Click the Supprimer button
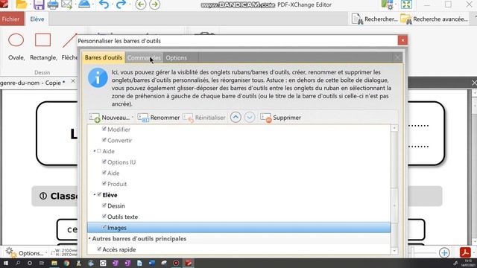The image size is (477, 268). 280,118
